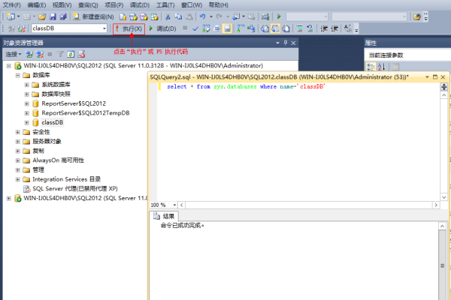Expand the 系统数据库 folder
The image size is (451, 300).
[27, 85]
